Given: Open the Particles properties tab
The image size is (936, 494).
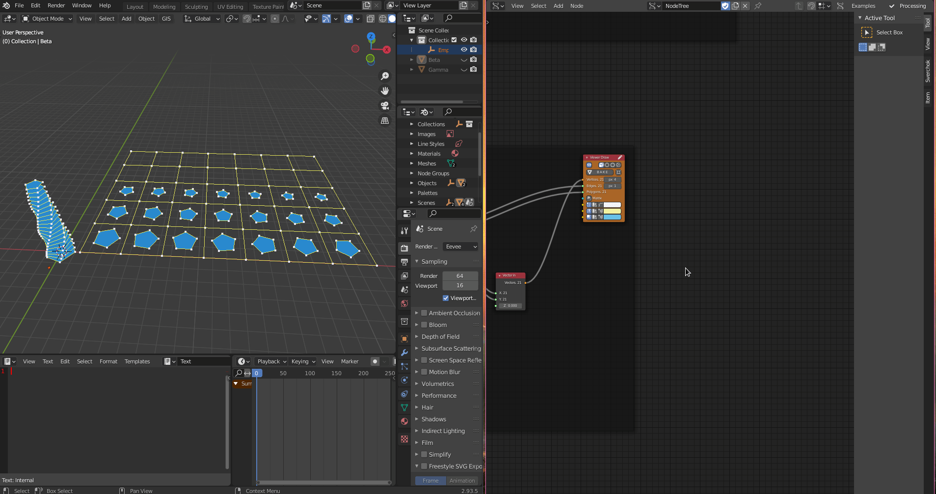Looking at the screenshot, I should tap(404, 366).
